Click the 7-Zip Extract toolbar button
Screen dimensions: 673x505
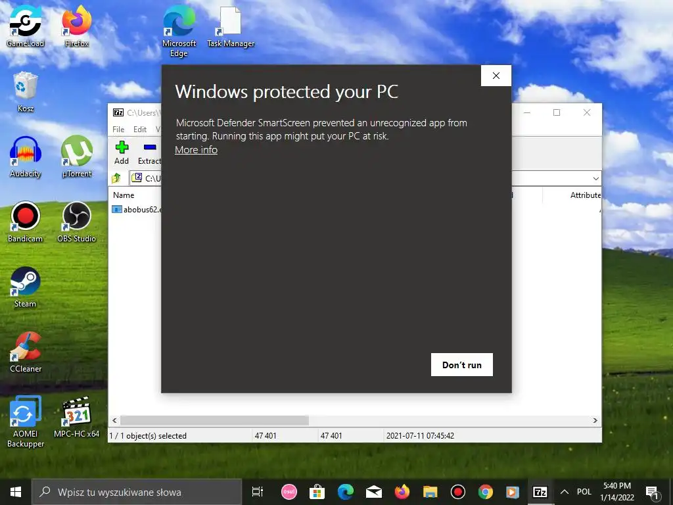tap(149, 153)
